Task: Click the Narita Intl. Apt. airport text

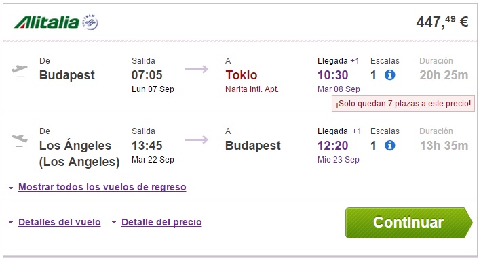Action: (x=252, y=89)
